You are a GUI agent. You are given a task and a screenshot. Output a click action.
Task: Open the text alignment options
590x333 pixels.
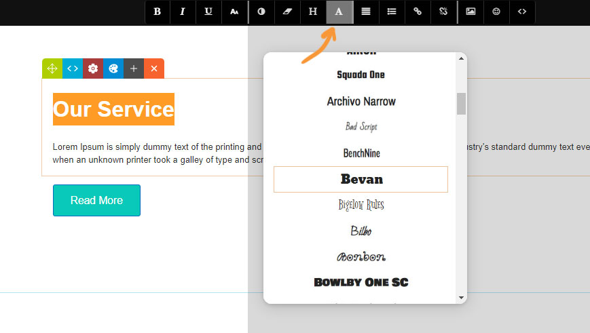366,12
